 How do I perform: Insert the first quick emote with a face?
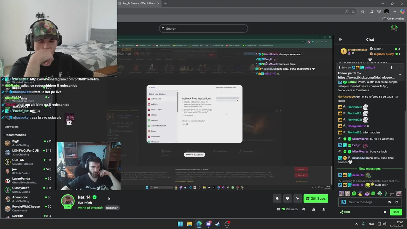pos(341,193)
